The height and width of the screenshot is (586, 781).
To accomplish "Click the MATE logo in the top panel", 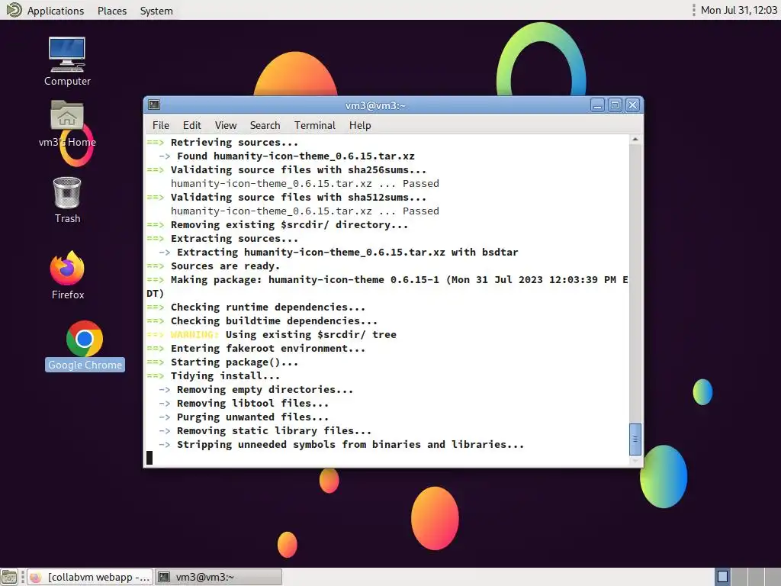I will tap(14, 10).
